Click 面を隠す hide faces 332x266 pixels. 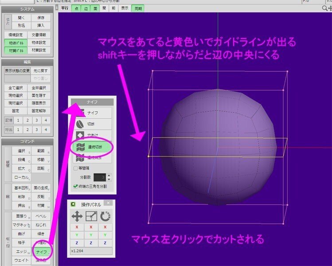[x=39, y=95]
